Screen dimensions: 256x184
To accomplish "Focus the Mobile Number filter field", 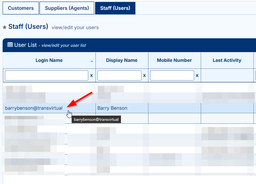I will [172, 76].
